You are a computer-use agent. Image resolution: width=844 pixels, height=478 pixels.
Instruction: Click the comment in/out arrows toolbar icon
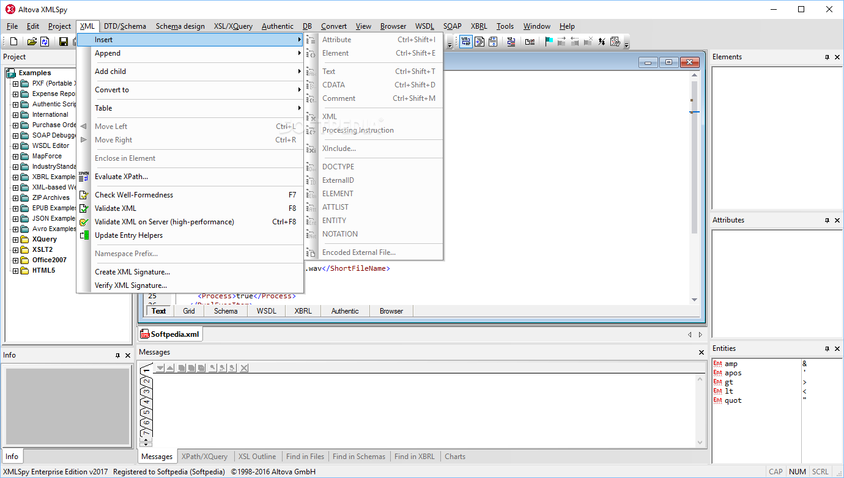pos(602,42)
